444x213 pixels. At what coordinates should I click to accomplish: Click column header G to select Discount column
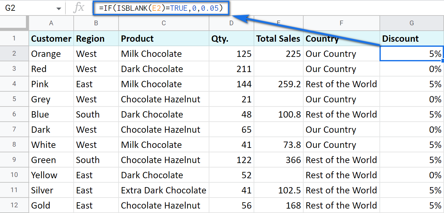pos(411,23)
